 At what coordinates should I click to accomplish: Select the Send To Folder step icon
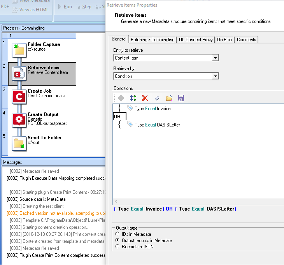point(19,143)
